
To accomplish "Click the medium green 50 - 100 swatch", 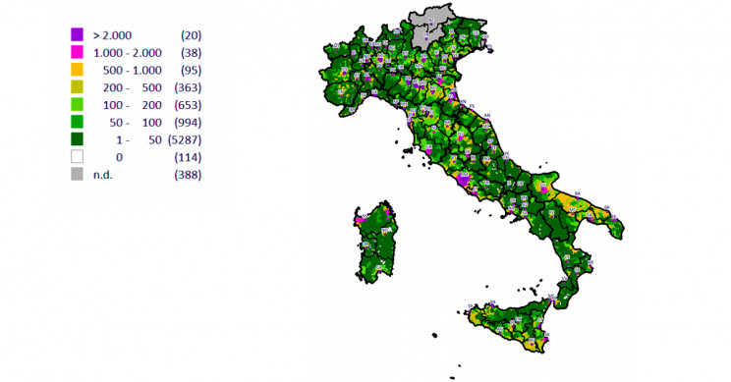I will [77, 122].
